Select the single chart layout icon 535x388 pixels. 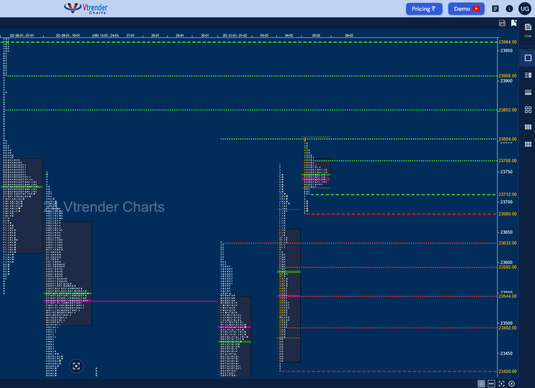click(x=528, y=58)
